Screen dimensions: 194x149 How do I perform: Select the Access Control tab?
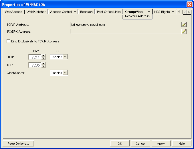pyautogui.click(x=61, y=12)
